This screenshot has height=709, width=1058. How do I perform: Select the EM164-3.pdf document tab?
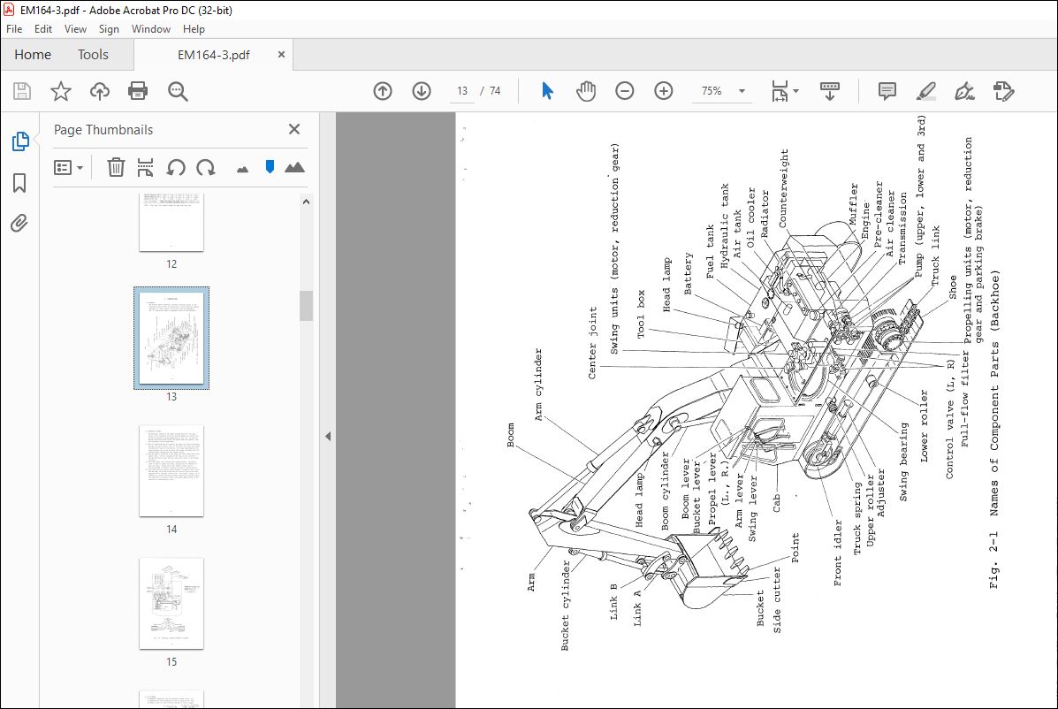(213, 56)
